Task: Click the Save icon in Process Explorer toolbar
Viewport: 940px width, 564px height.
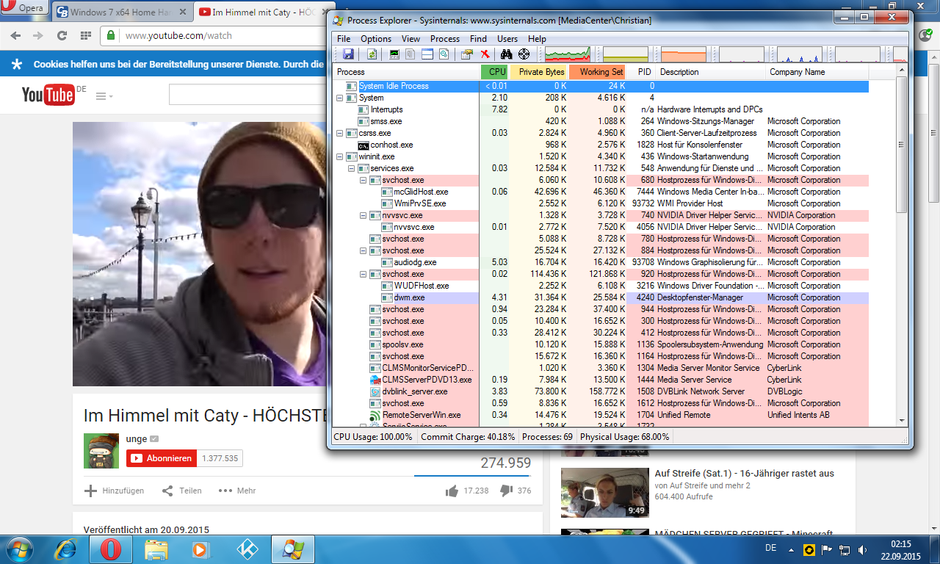Action: tap(348, 54)
